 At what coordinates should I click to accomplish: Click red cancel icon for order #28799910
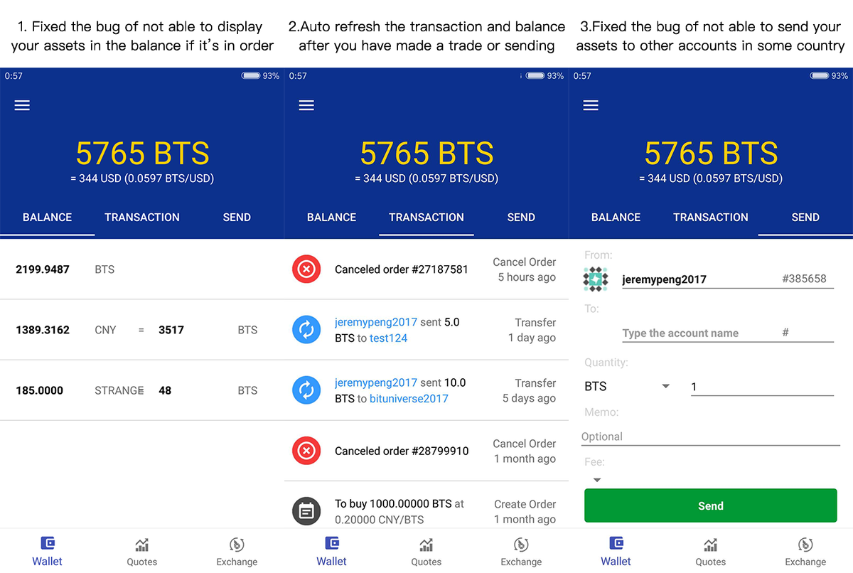[306, 451]
